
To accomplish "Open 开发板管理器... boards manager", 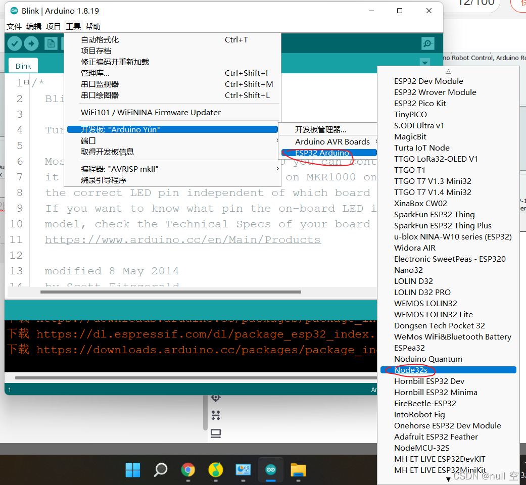I will 329,129.
